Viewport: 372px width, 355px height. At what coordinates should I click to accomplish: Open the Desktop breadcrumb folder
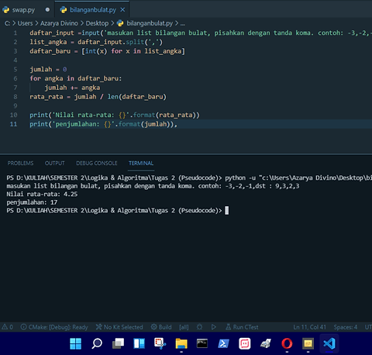(x=97, y=23)
